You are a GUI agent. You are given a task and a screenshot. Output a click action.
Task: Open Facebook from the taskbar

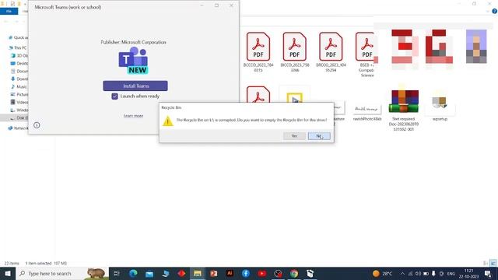click(246, 273)
